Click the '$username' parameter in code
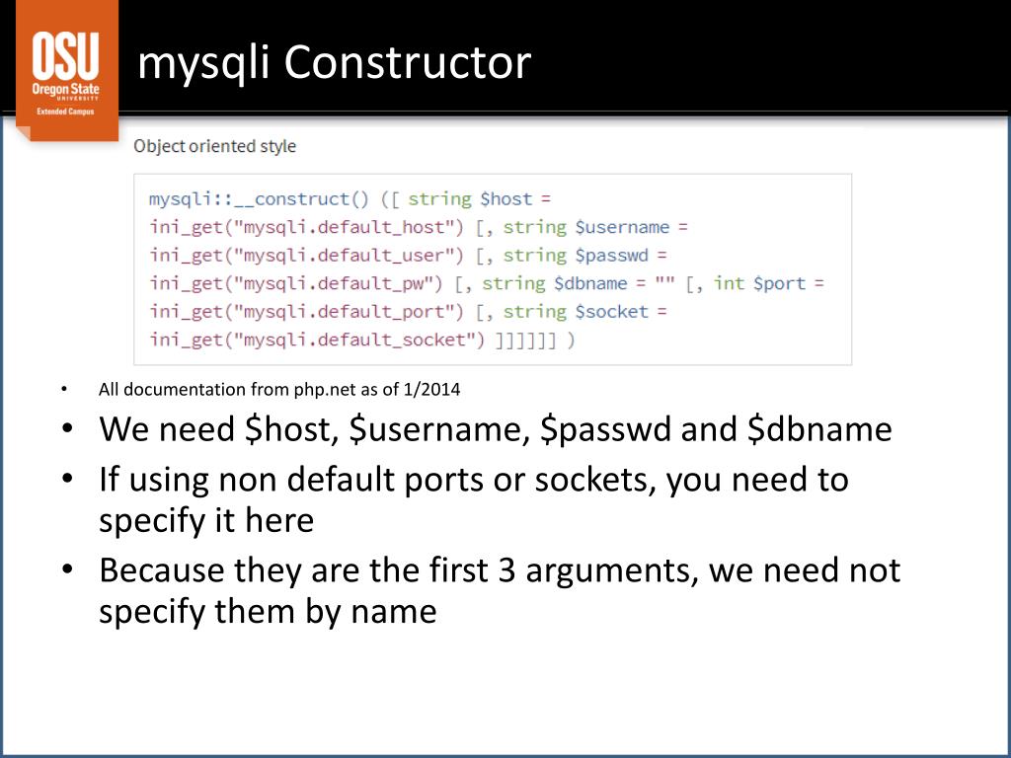Viewport: 1011px width, 758px height. click(x=622, y=228)
